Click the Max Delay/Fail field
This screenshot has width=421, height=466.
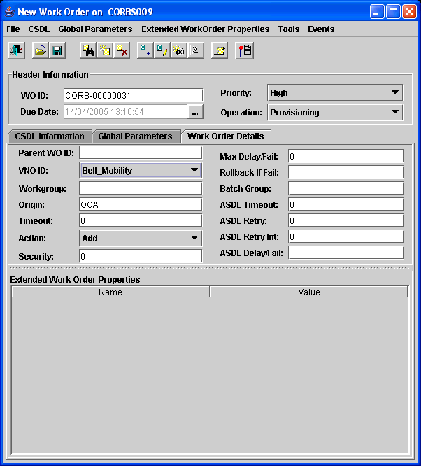pyautogui.click(x=346, y=156)
